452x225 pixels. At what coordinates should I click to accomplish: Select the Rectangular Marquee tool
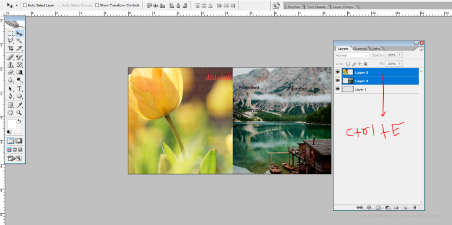pos(11,33)
